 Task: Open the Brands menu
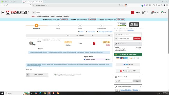(x=53, y=16)
